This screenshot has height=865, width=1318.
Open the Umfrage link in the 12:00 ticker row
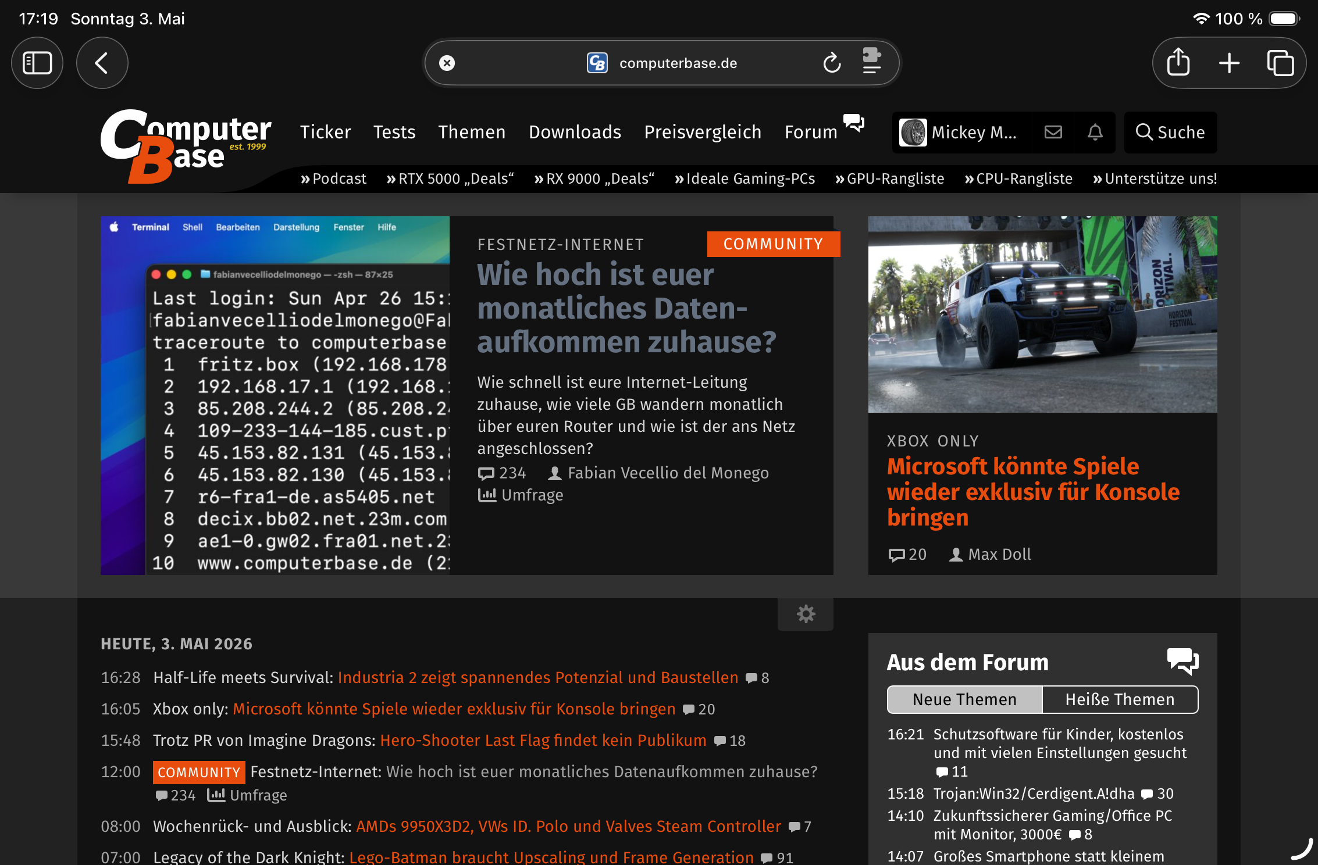tap(247, 795)
